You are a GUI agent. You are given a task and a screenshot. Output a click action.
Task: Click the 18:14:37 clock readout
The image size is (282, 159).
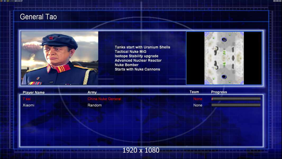[x=18, y=1]
